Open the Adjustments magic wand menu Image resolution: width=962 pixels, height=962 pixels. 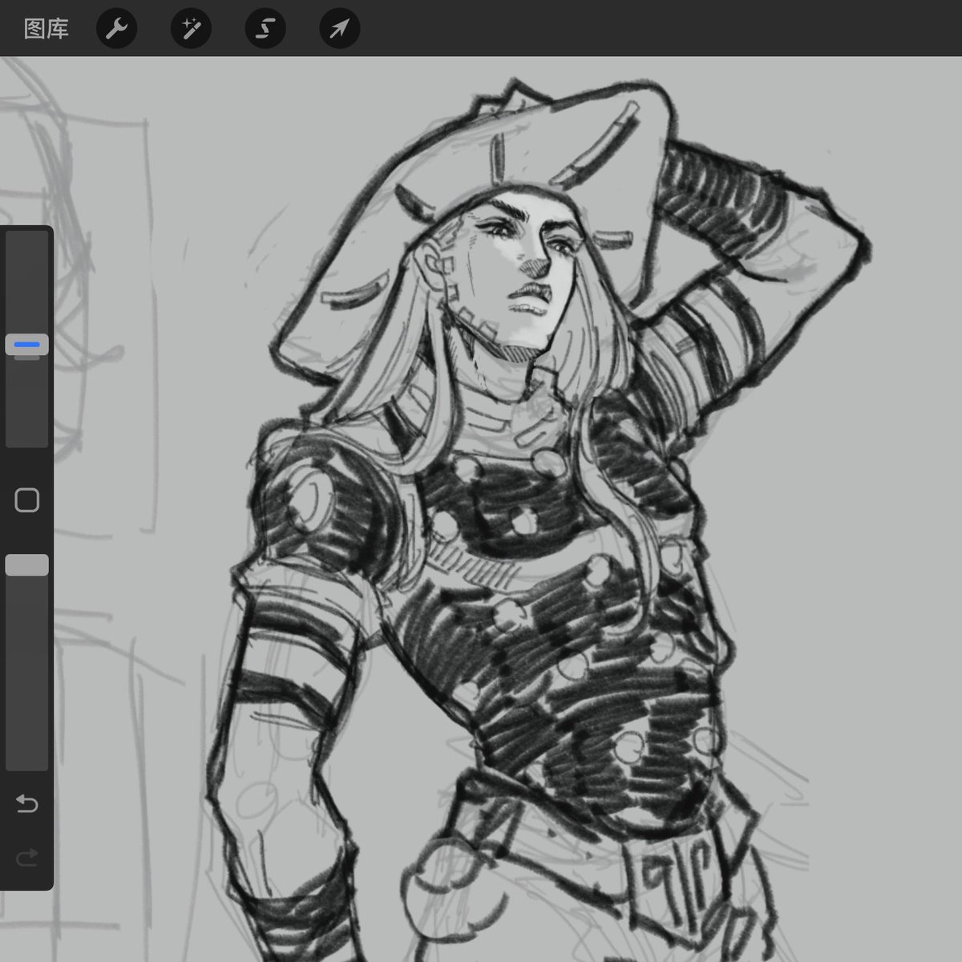coord(191,30)
